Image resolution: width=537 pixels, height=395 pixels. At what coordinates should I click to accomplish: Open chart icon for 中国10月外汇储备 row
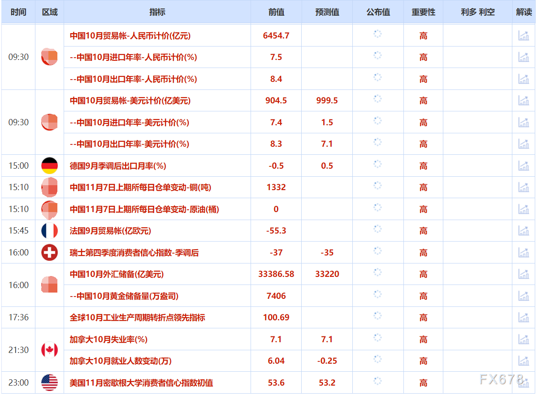(524, 274)
